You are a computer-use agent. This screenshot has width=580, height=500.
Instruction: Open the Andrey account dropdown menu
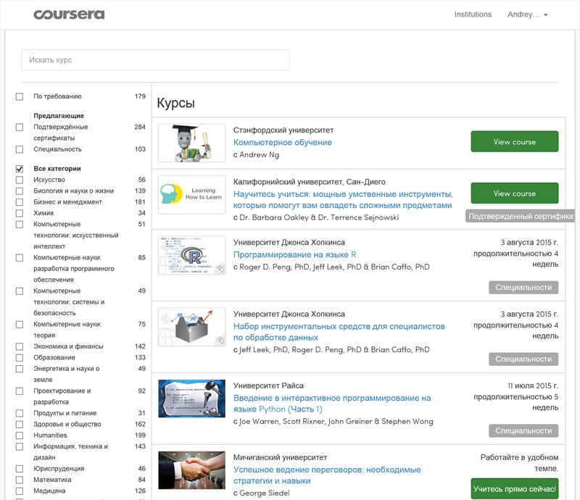pyautogui.click(x=528, y=14)
